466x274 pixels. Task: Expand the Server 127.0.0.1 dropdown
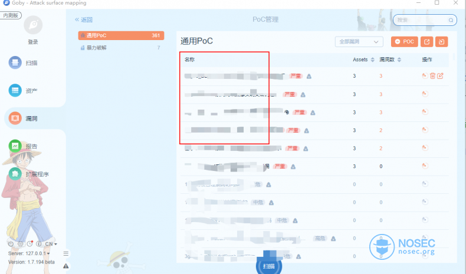click(x=29, y=253)
